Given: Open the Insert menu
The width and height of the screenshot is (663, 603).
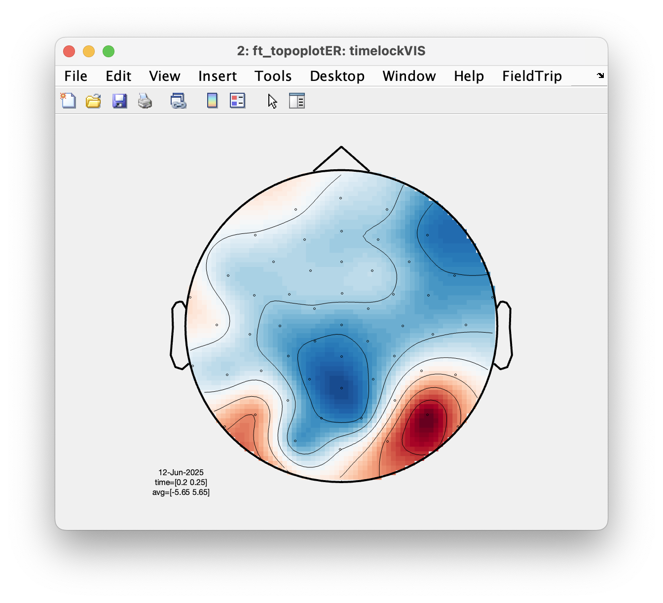Looking at the screenshot, I should pyautogui.click(x=218, y=76).
